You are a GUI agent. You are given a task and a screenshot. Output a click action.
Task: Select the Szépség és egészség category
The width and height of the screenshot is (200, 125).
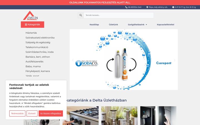pyautogui.click(x=38, y=42)
